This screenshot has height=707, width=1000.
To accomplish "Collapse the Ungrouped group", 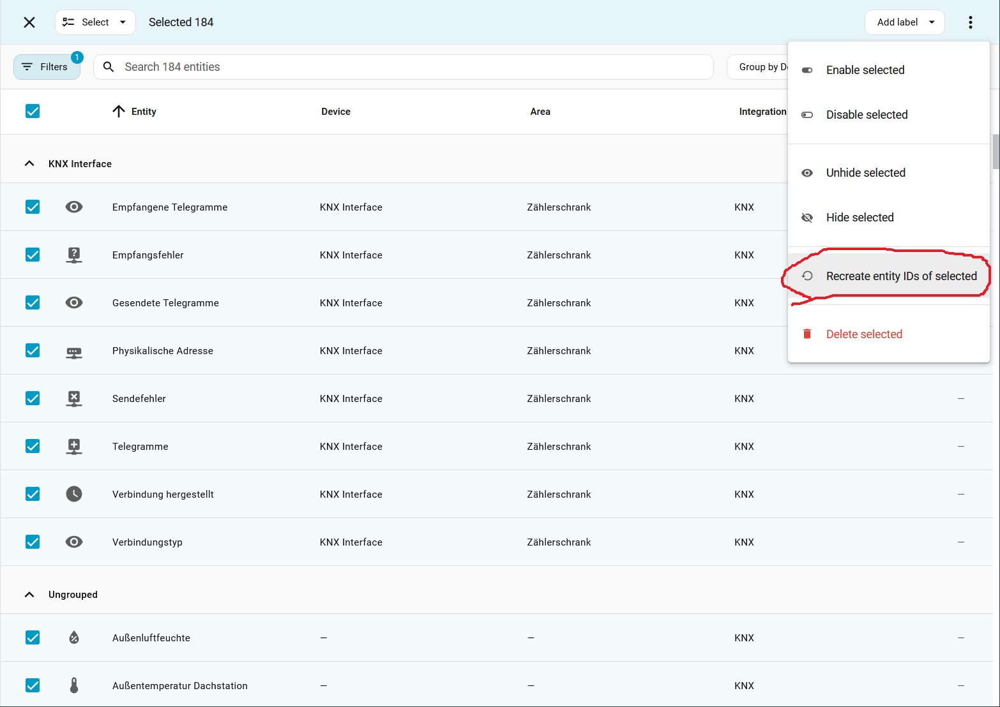I will [x=29, y=595].
